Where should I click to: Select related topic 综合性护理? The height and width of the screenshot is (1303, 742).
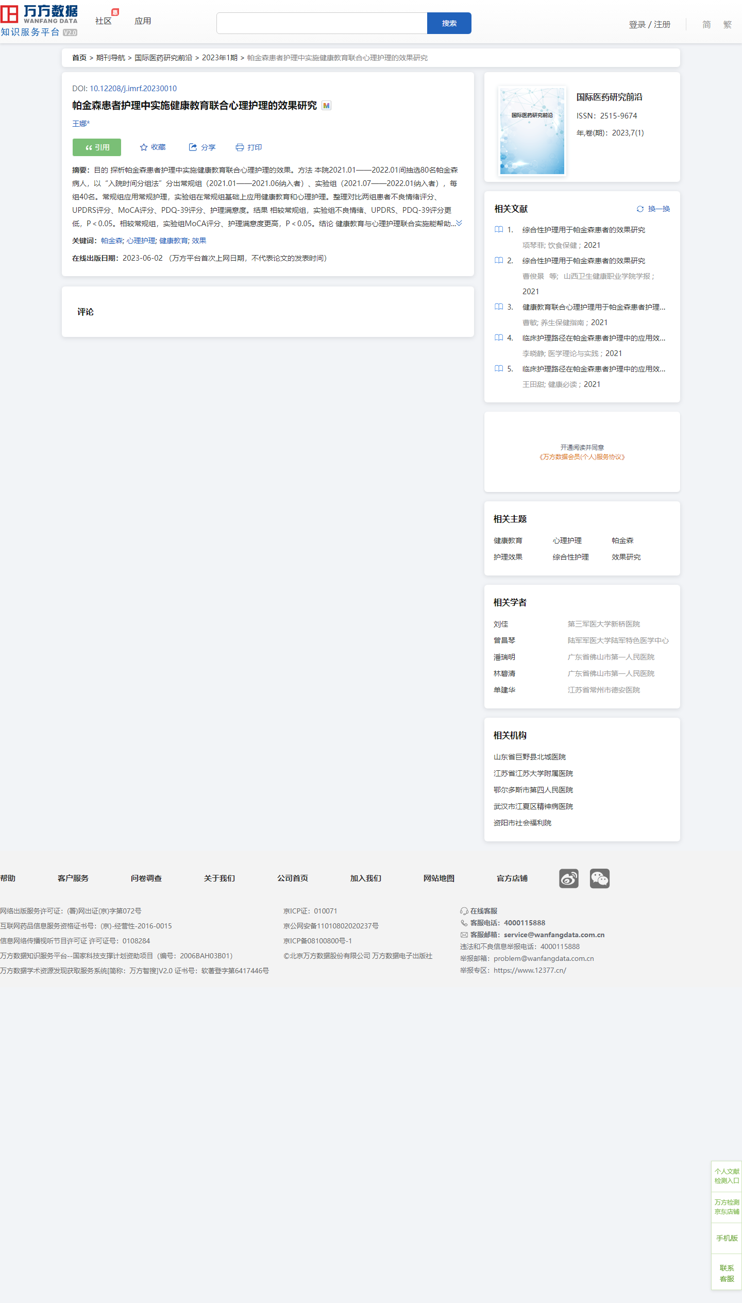[x=571, y=557]
